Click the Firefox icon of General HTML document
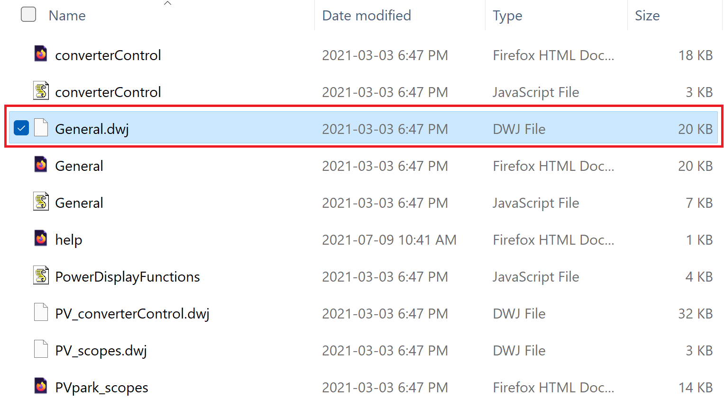This screenshot has width=724, height=407. coord(41,165)
